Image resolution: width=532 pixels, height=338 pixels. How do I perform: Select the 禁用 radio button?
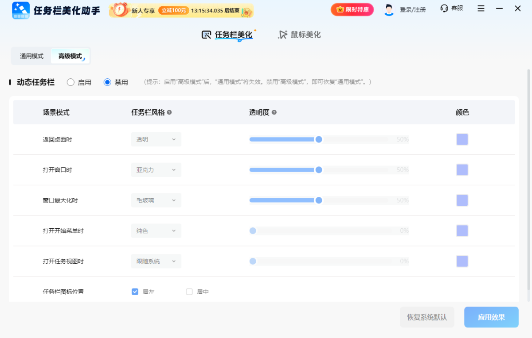click(106, 82)
